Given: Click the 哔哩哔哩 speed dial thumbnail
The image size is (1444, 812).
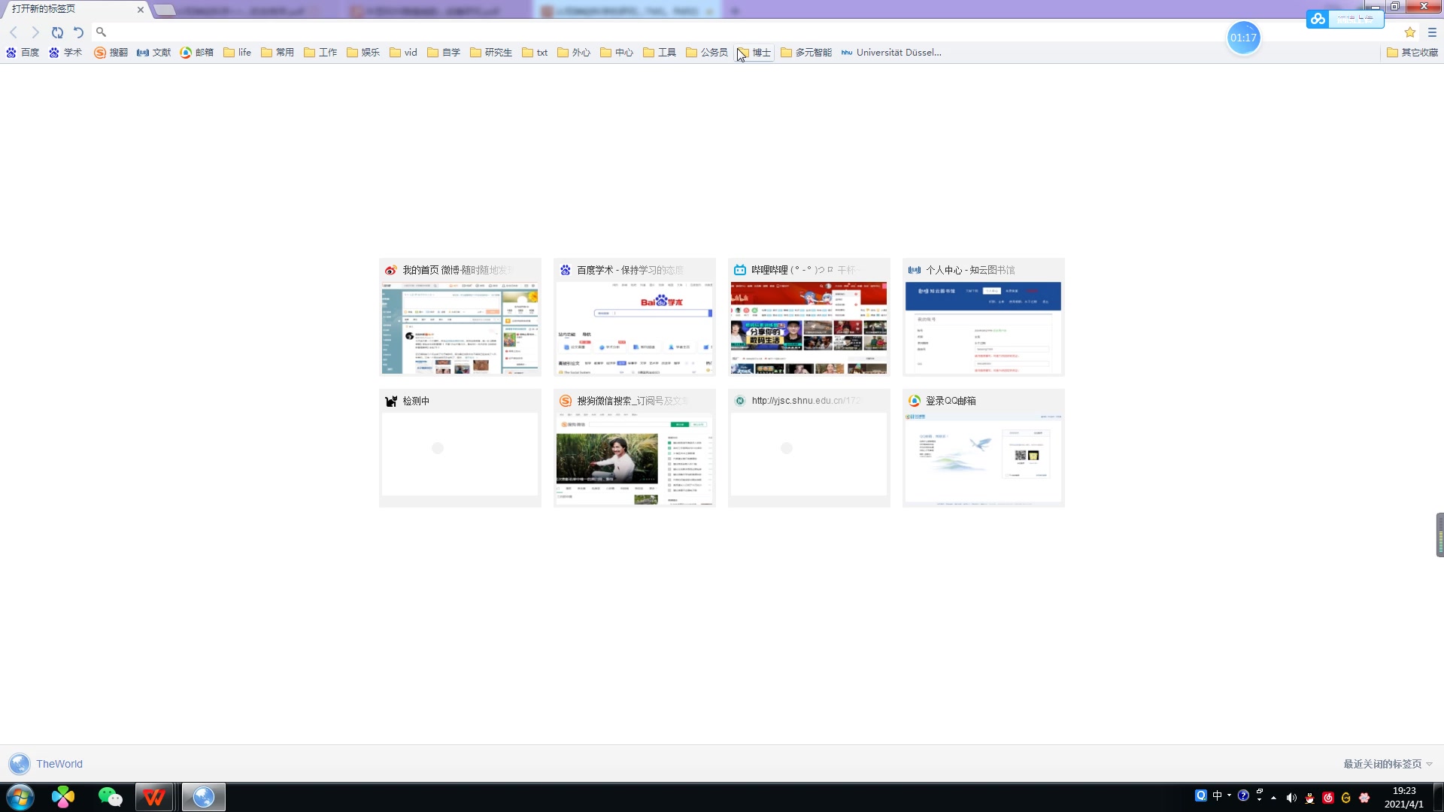Looking at the screenshot, I should 808,317.
